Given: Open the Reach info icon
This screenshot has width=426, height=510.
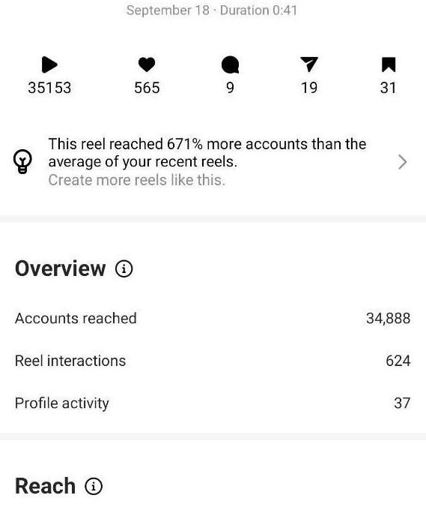Looking at the screenshot, I should pos(94,487).
